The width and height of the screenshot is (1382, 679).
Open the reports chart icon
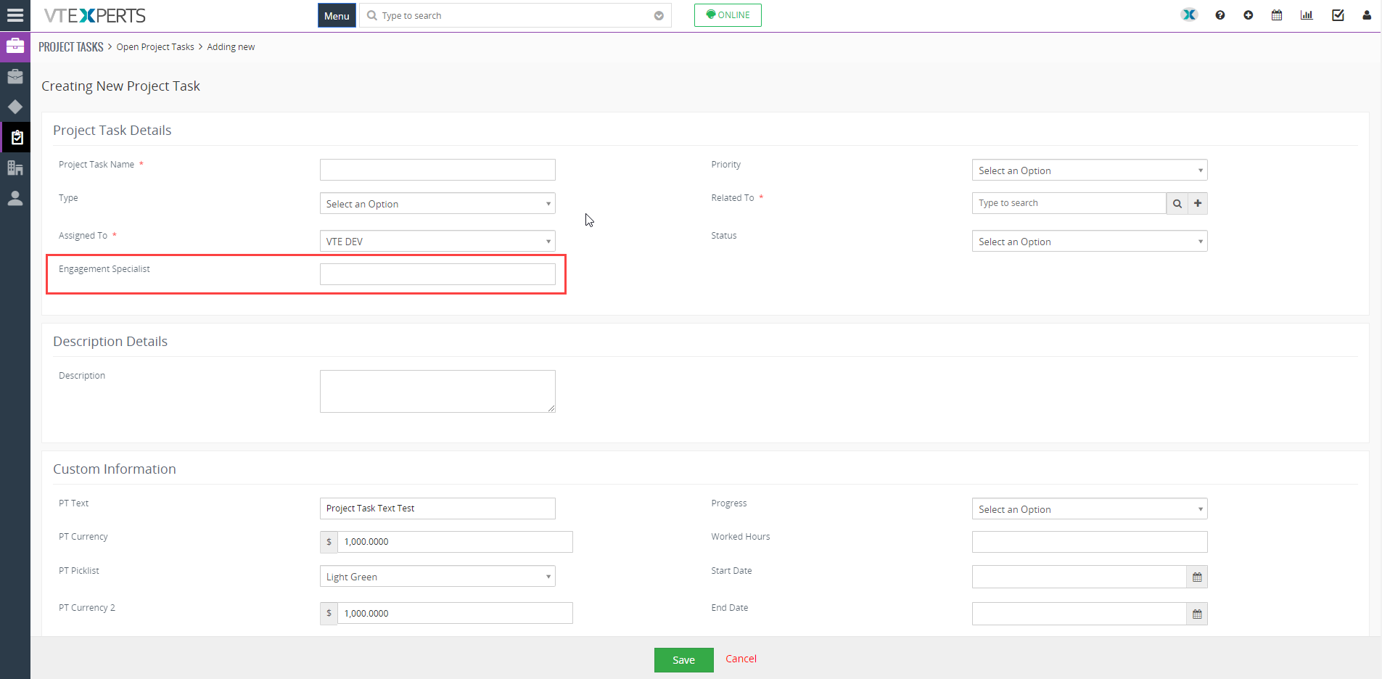pos(1307,15)
